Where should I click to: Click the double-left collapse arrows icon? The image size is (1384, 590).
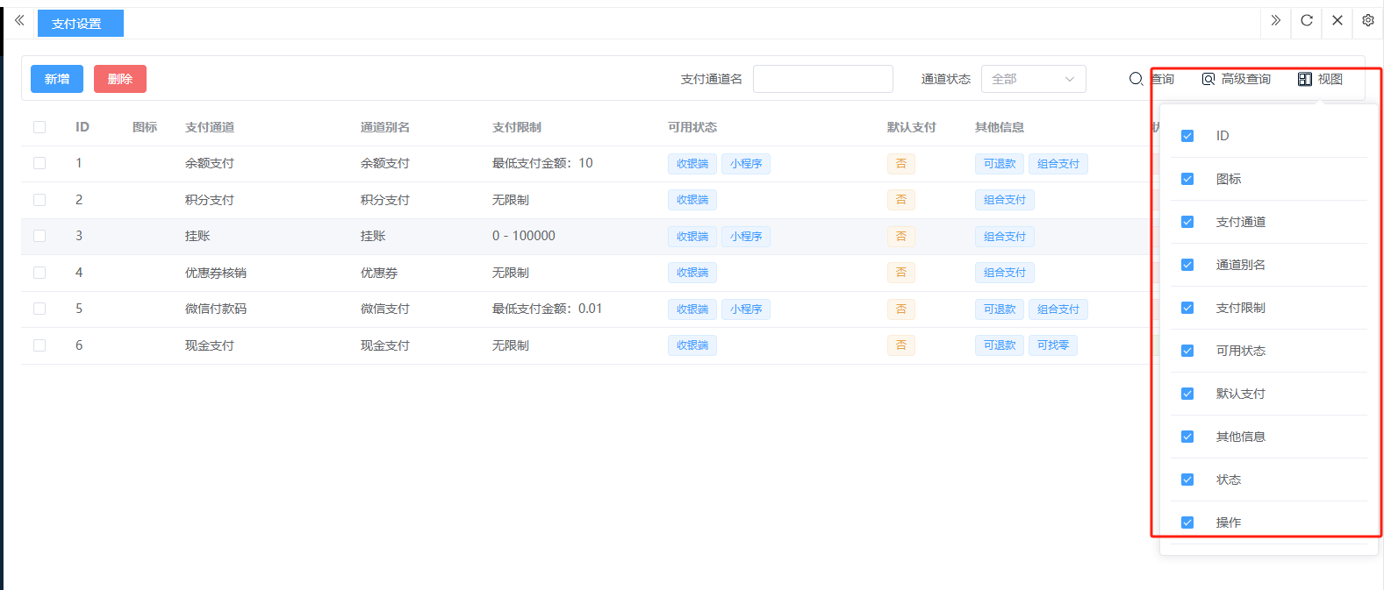19,20
